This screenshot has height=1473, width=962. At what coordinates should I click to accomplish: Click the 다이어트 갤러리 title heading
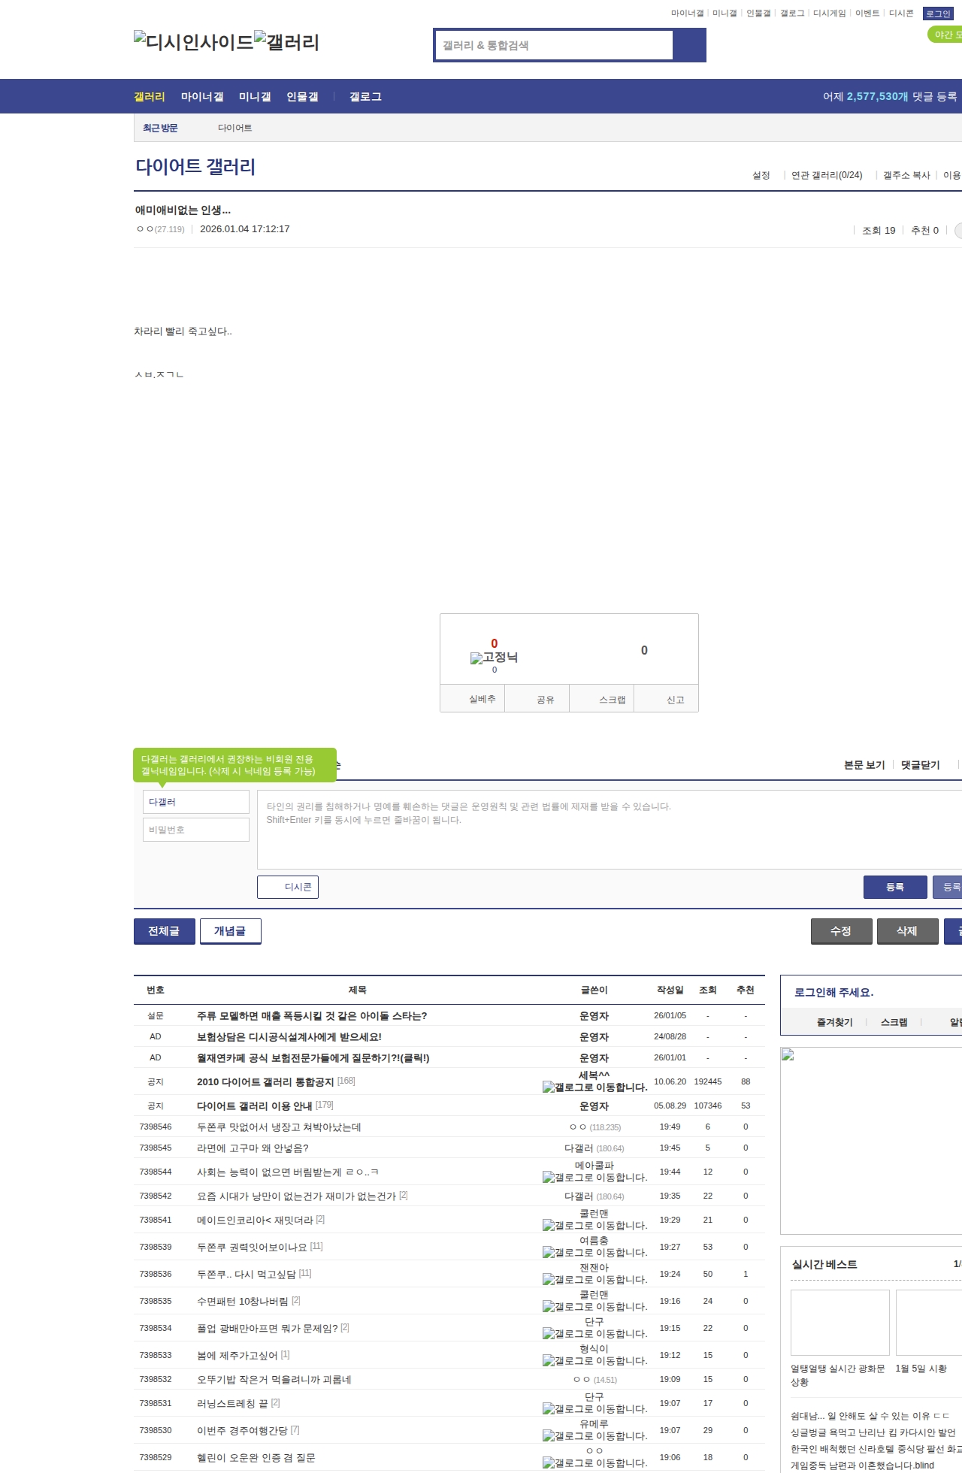tap(195, 167)
